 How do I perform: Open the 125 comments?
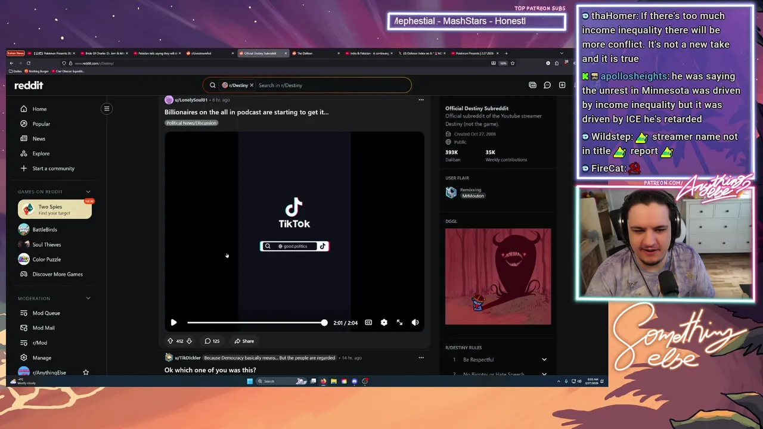(212, 341)
